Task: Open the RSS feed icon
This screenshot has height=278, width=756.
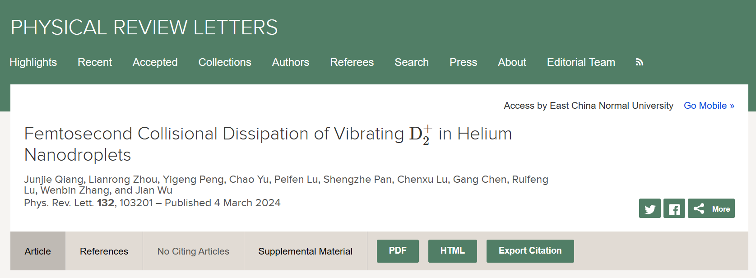Action: click(639, 62)
